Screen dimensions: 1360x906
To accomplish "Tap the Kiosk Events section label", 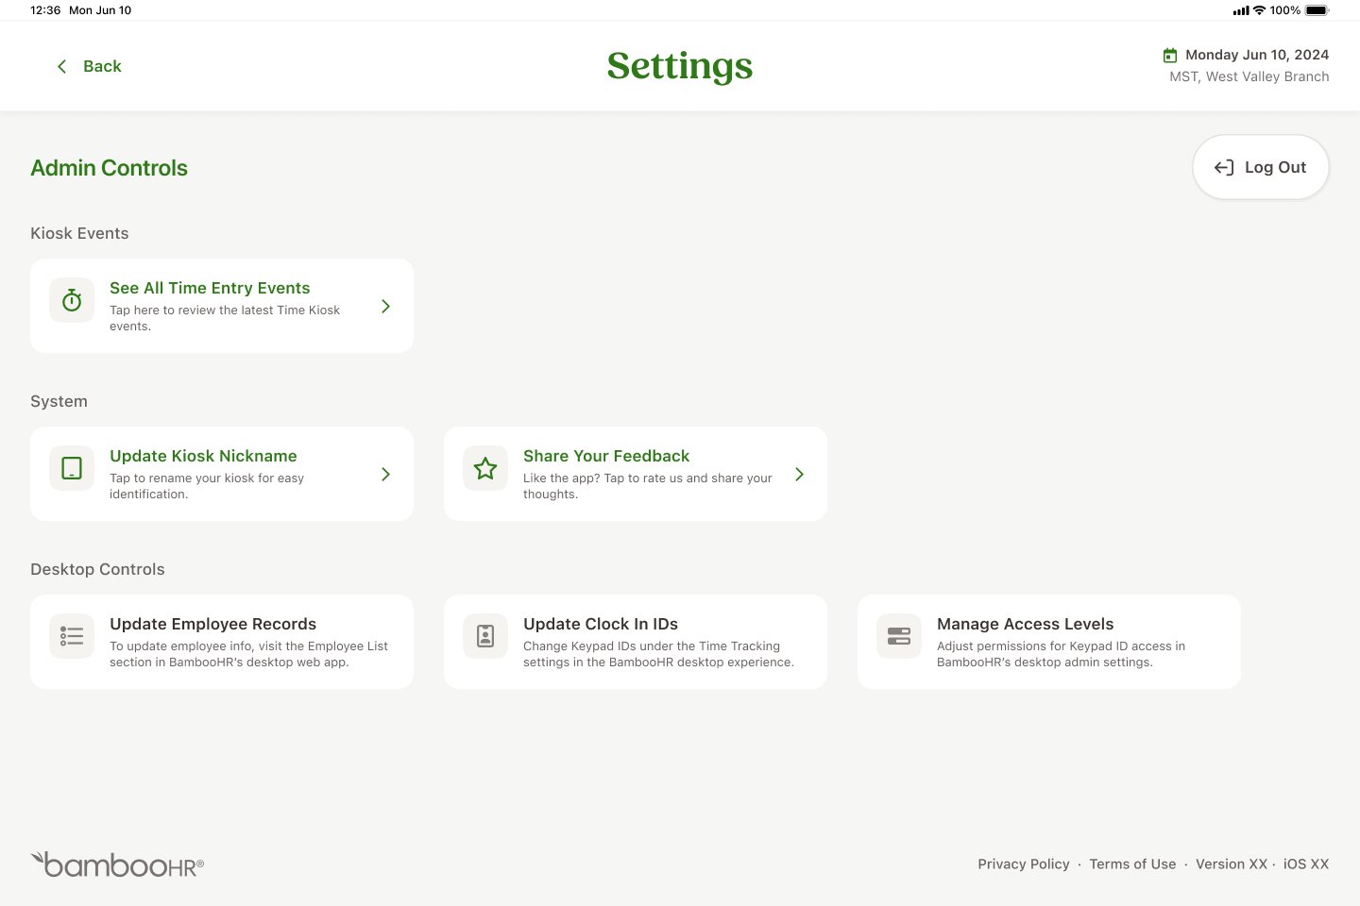I will 79,233.
